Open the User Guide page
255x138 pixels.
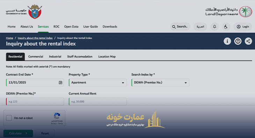[x=90, y=26]
